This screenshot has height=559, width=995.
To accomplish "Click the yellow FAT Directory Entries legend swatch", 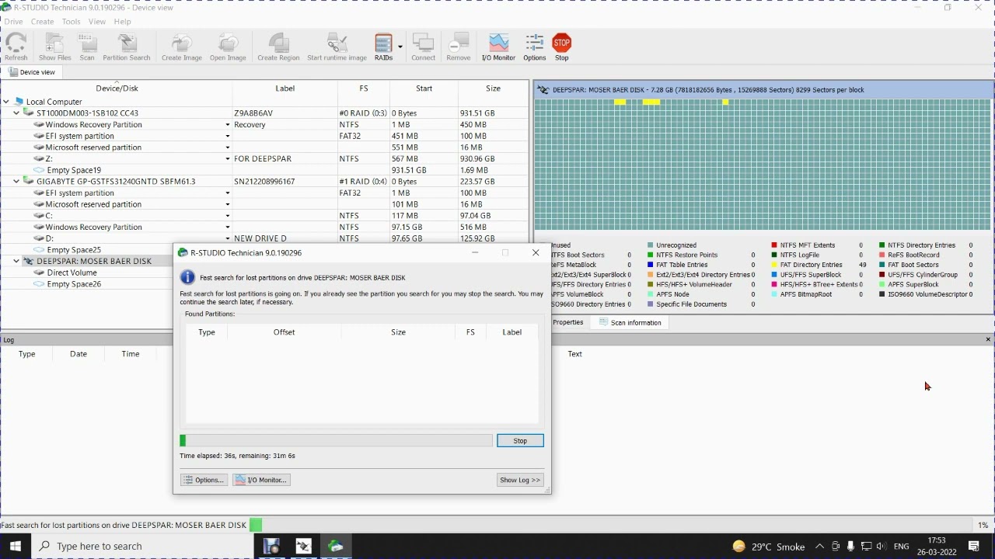I will coord(775,265).
